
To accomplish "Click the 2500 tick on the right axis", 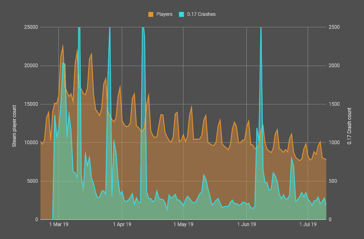I will pos(335,27).
